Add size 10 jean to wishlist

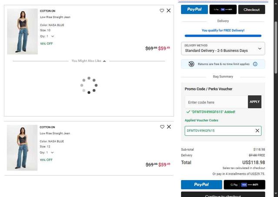coord(162,10)
